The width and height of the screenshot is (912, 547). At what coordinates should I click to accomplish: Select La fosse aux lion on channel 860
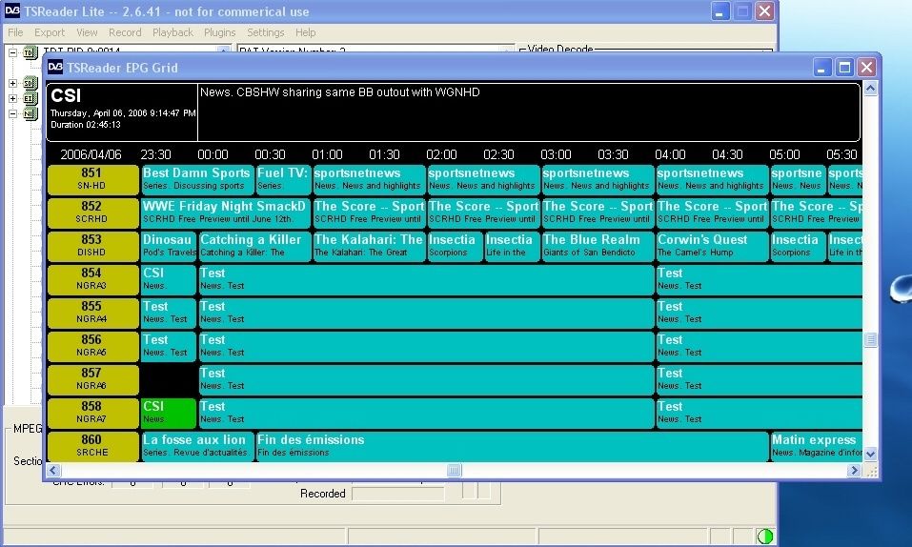[x=197, y=446]
